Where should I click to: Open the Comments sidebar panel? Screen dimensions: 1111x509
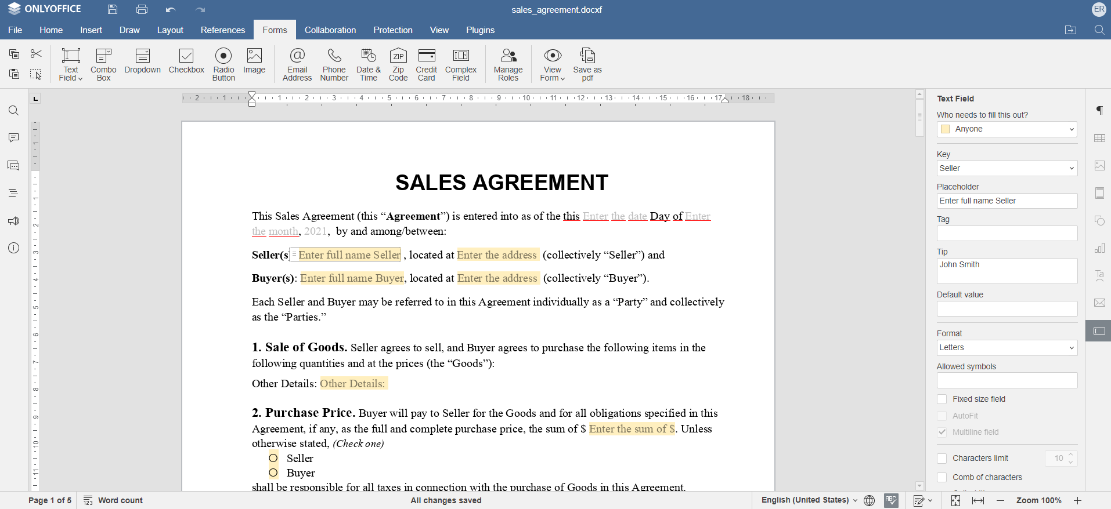(13, 138)
